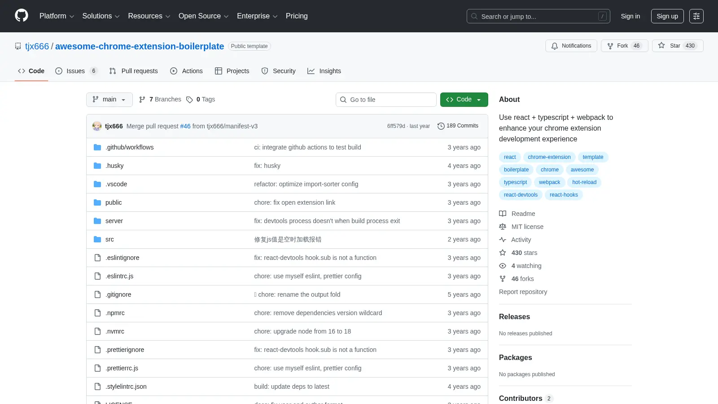This screenshot has width=718, height=404.
Task: Click the tag icon beside 0 Tags
Action: pyautogui.click(x=189, y=100)
